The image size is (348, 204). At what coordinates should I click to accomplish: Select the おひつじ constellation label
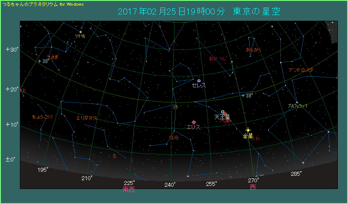(x=217, y=58)
